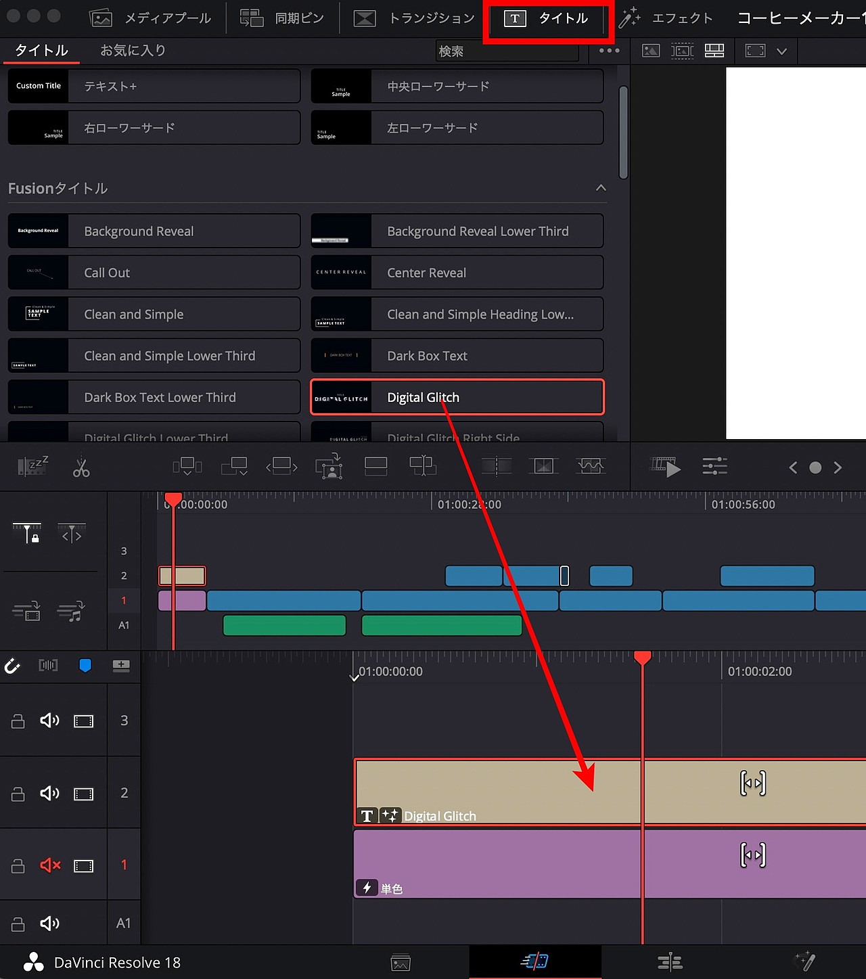This screenshot has width=866, height=979.
Task: Click the circle button between the chevrons
Action: [x=815, y=468]
